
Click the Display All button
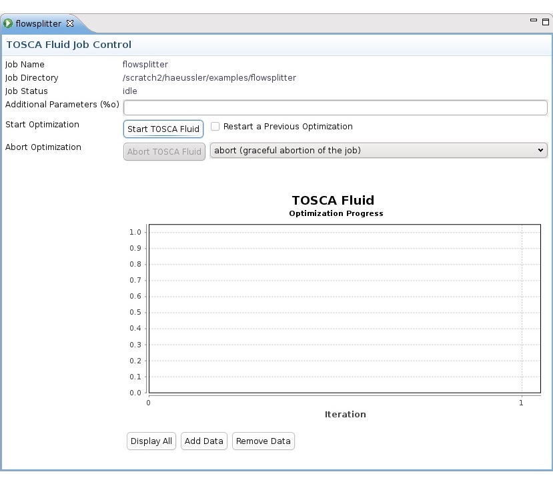(151, 441)
